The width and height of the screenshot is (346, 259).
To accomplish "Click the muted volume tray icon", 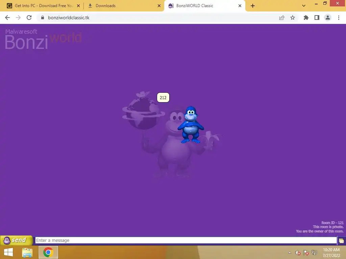I will 298,253.
